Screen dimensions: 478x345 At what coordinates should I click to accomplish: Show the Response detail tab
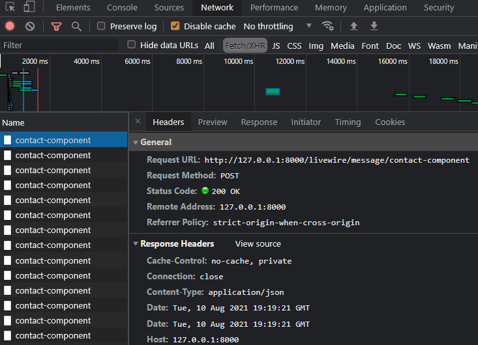(x=259, y=122)
